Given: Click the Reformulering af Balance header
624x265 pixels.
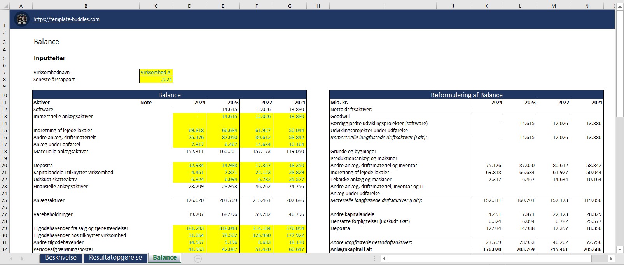Looking at the screenshot, I should 467,95.
